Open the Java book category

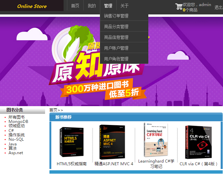coord(12,144)
